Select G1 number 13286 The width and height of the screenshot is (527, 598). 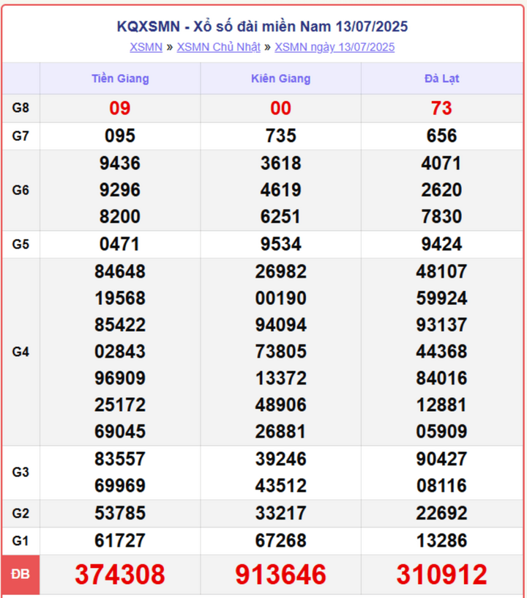(x=441, y=541)
